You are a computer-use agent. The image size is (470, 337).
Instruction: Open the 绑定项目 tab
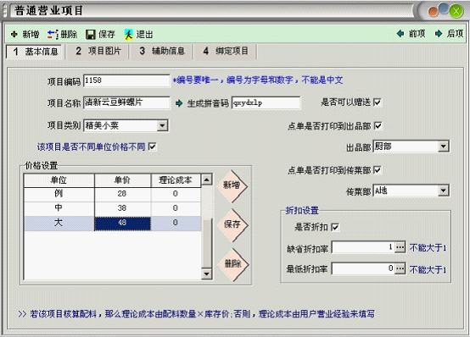[226, 51]
